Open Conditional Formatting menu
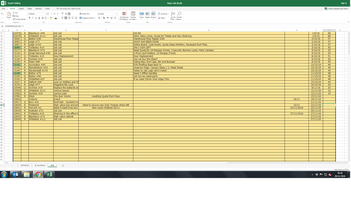The width and height of the screenshot is (351, 197). point(124,16)
